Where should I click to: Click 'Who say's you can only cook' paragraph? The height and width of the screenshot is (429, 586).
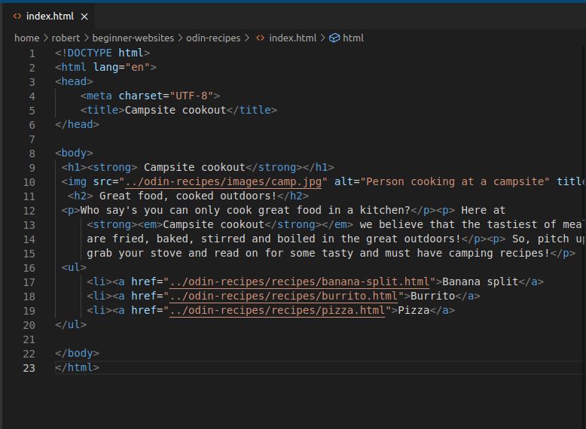point(166,210)
